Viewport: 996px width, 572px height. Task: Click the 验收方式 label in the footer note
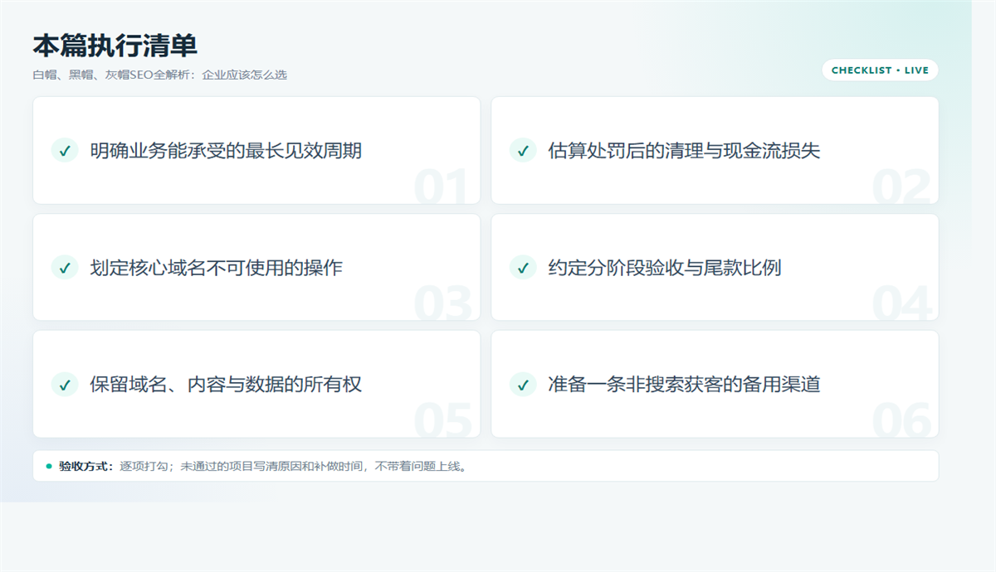tap(86, 466)
